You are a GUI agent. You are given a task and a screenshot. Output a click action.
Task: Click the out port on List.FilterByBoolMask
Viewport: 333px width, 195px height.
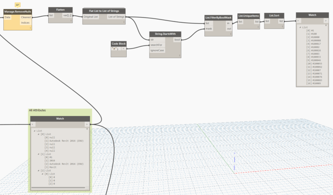pos(228,29)
